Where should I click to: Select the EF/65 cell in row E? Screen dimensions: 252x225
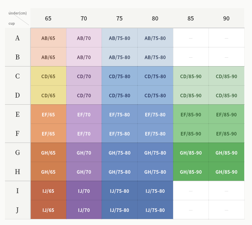pos(48,115)
